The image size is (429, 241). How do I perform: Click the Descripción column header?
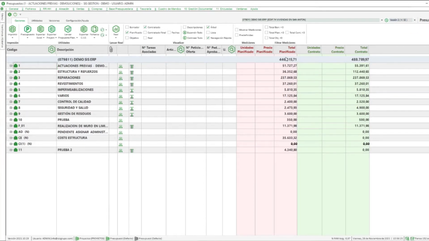click(83, 49)
